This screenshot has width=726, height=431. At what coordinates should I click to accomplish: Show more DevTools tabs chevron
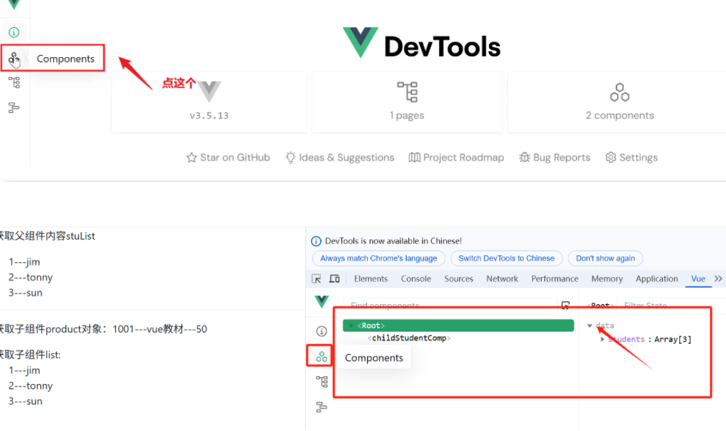[718, 278]
